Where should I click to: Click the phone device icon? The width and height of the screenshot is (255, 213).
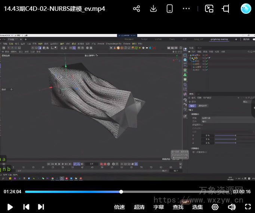point(170,9)
